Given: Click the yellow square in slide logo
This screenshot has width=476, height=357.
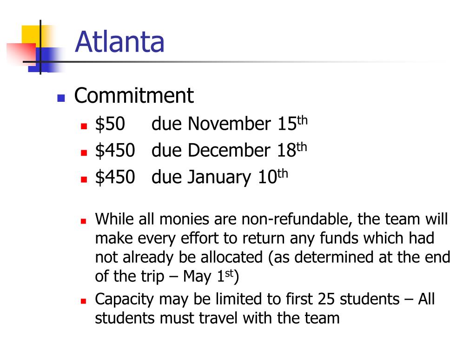Looking at the screenshot, I should tap(33, 35).
